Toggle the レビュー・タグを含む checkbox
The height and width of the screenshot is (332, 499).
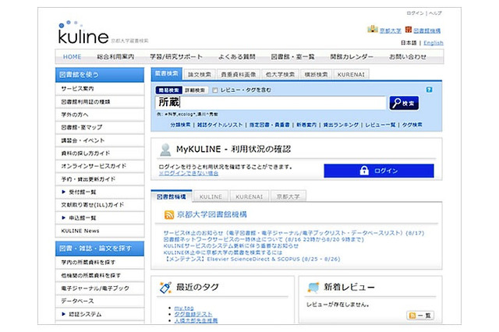tap(215, 90)
